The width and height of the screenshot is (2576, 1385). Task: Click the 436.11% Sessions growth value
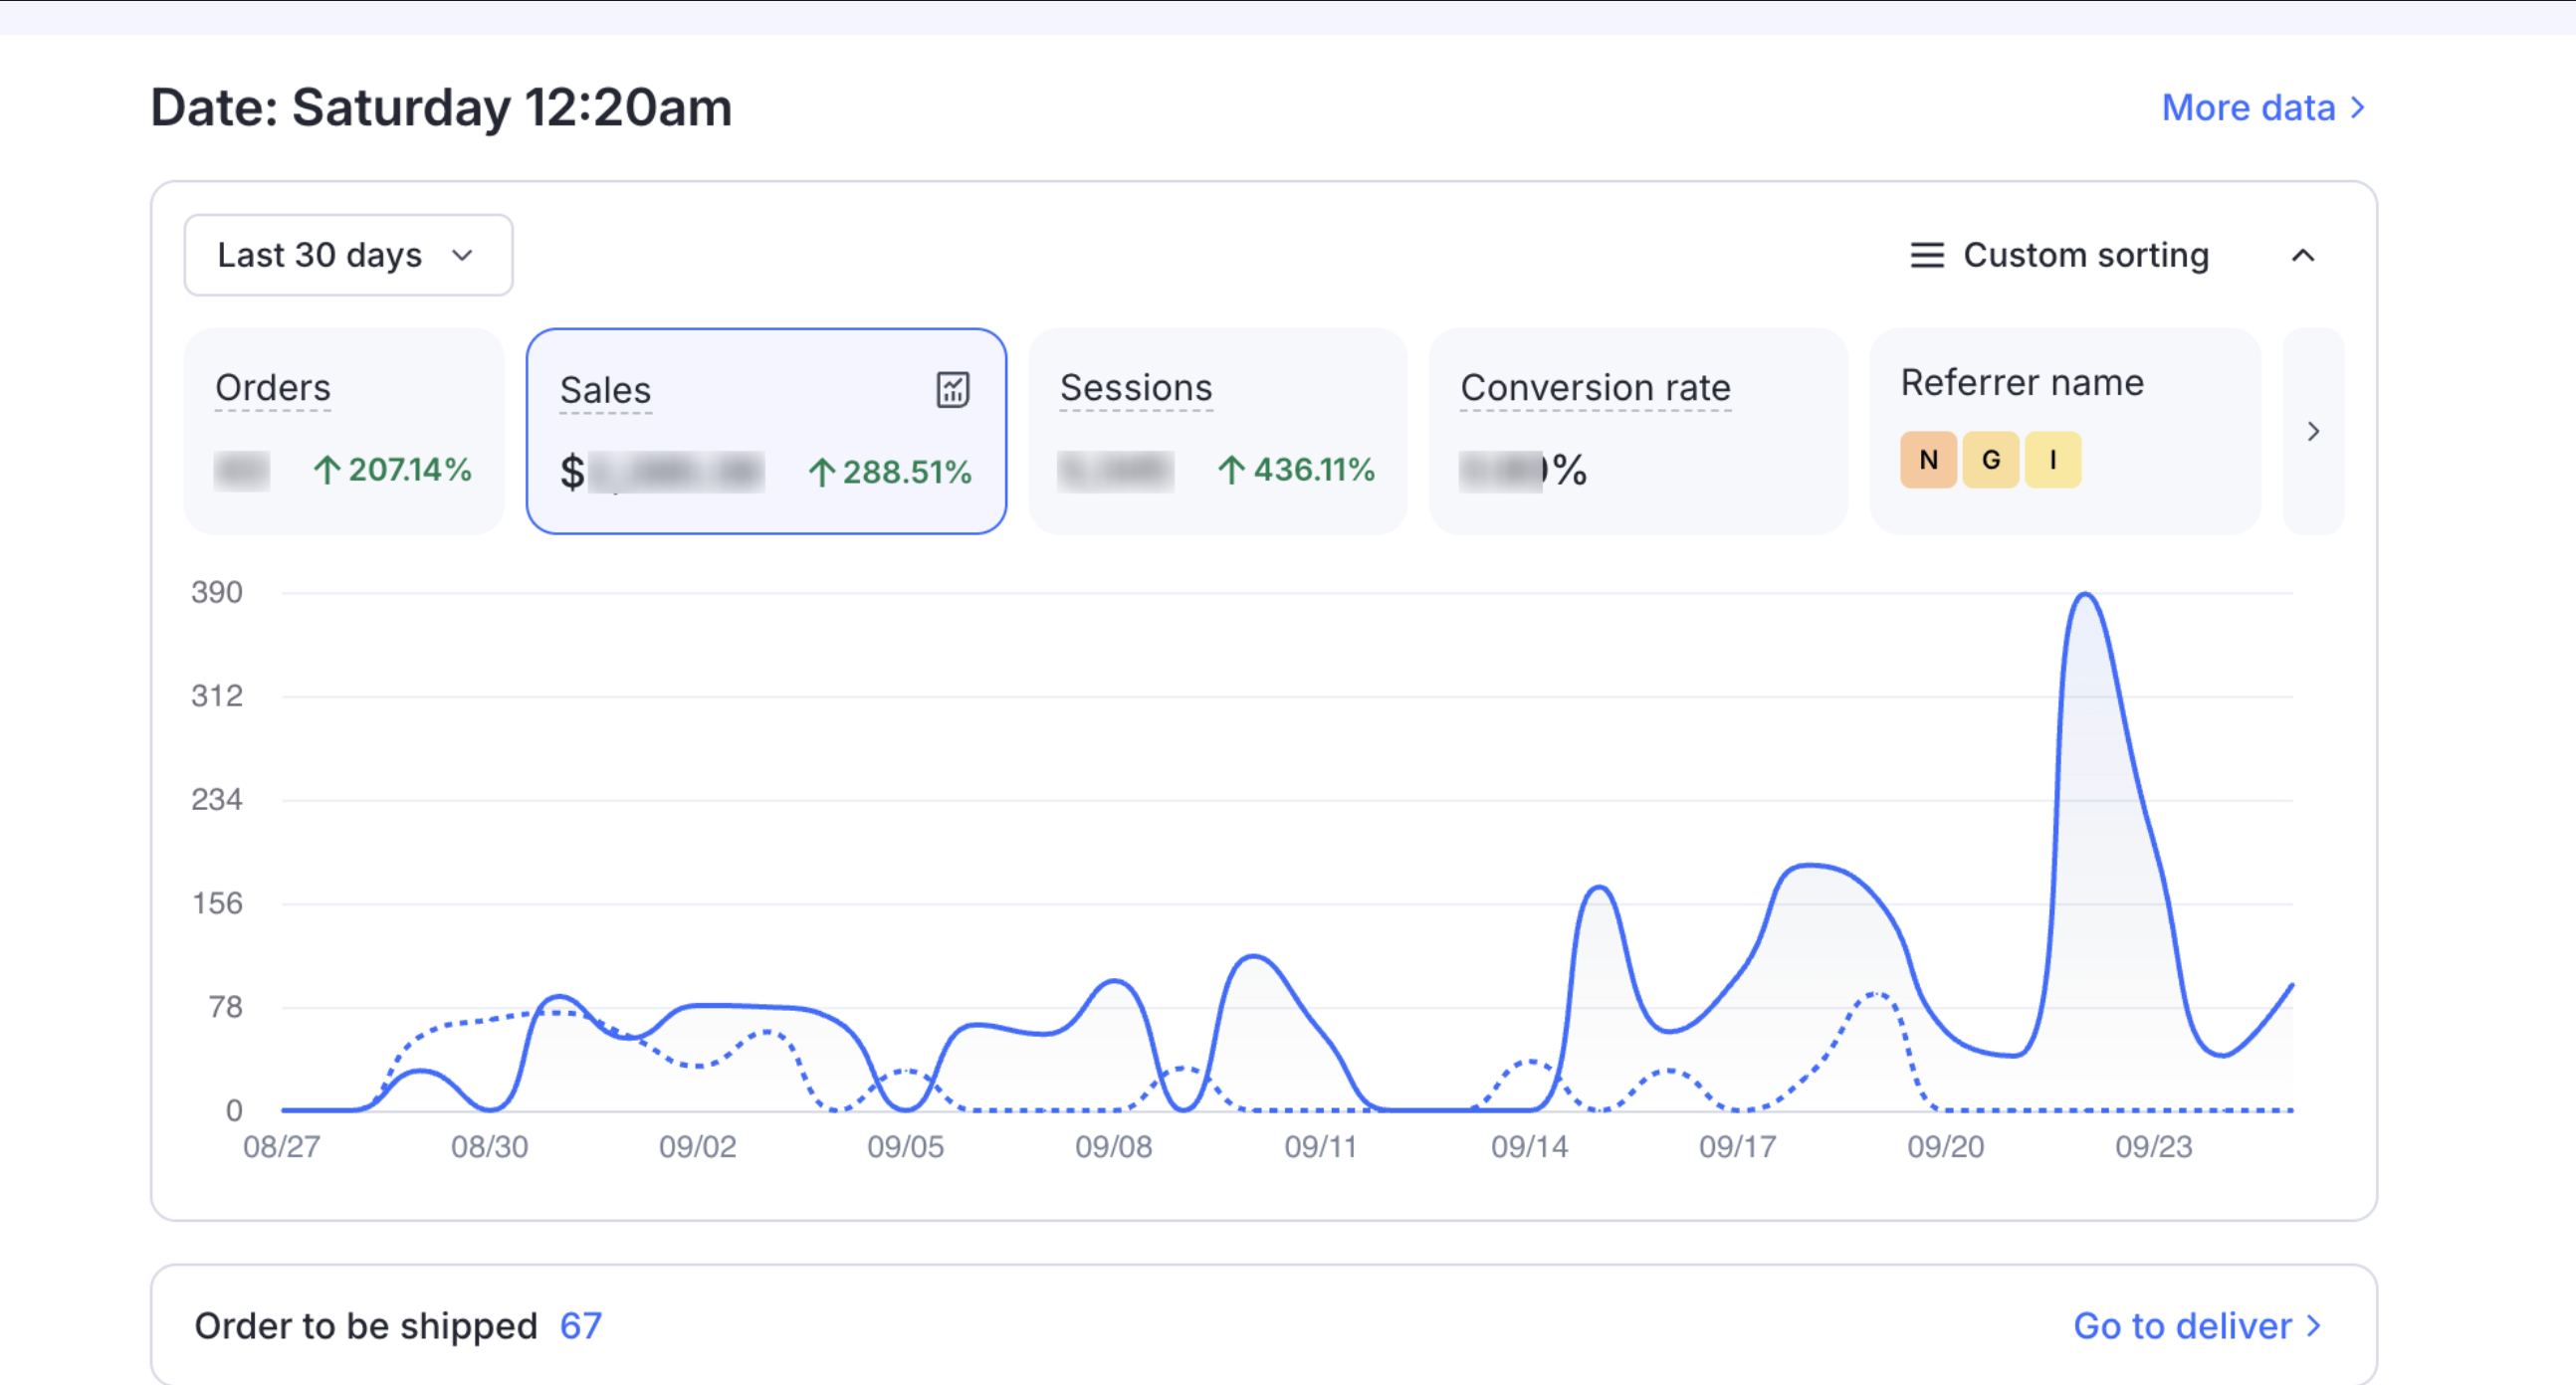click(1296, 470)
